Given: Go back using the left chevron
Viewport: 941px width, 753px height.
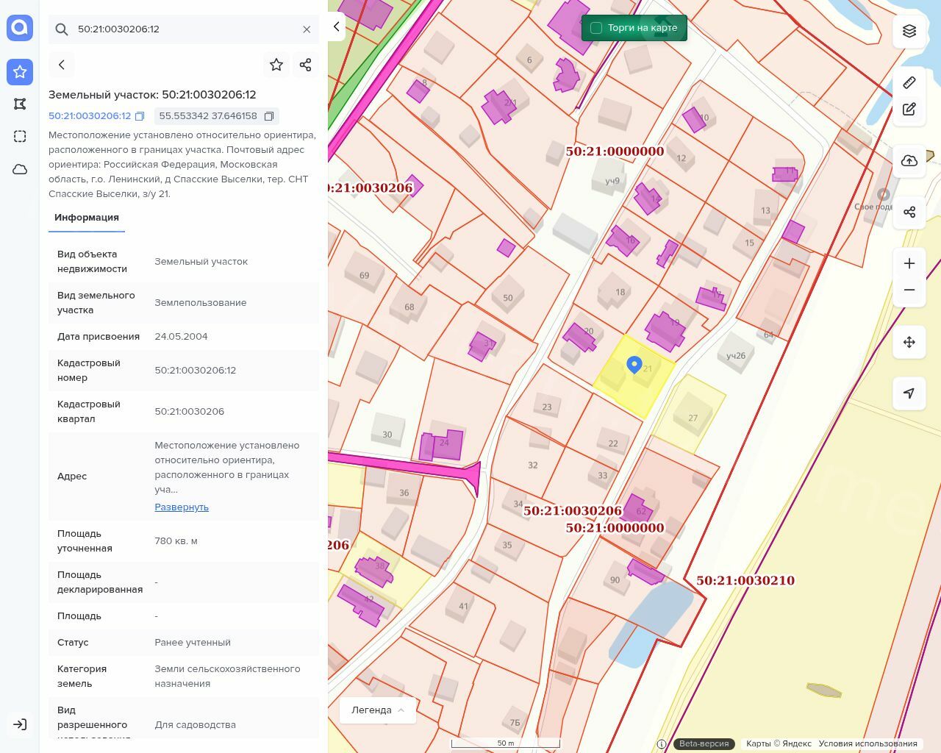Looking at the screenshot, I should click(62, 65).
